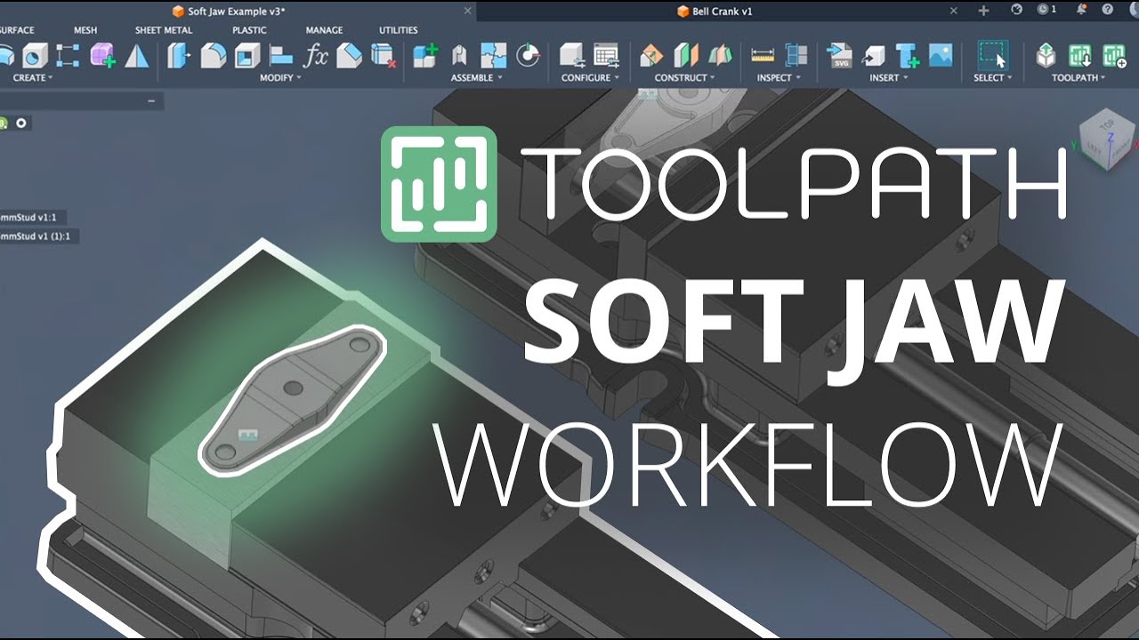Viewport: 1139px width, 640px height.
Task: Select the Hole tool in Create
Action: [x=35, y=56]
